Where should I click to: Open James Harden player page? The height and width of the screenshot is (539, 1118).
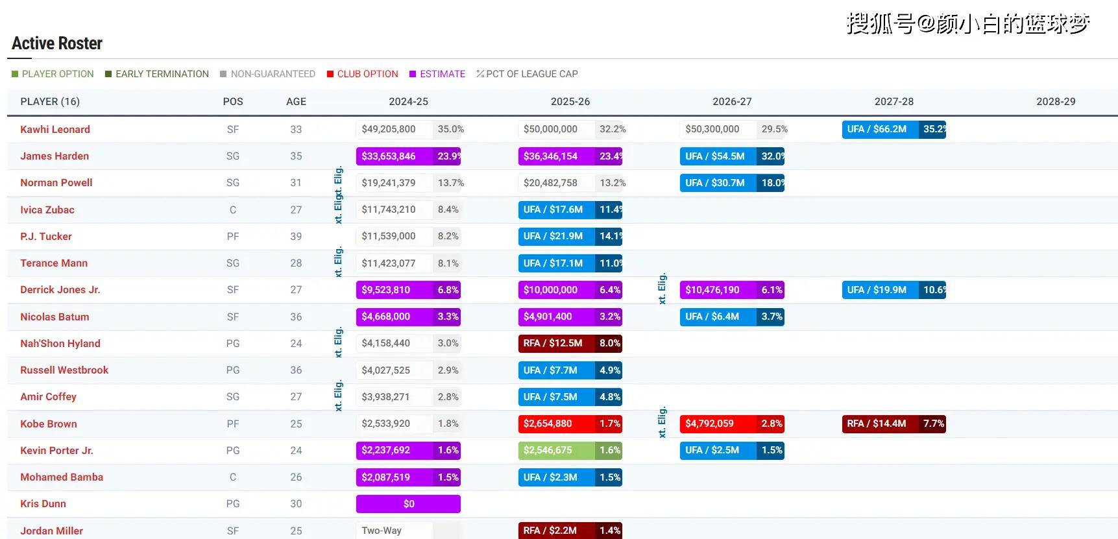(55, 156)
